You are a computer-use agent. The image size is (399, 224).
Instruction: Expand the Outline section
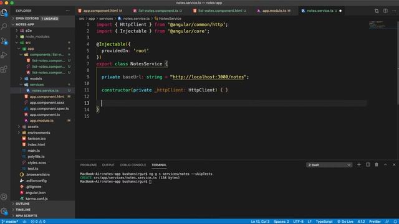click(22, 203)
